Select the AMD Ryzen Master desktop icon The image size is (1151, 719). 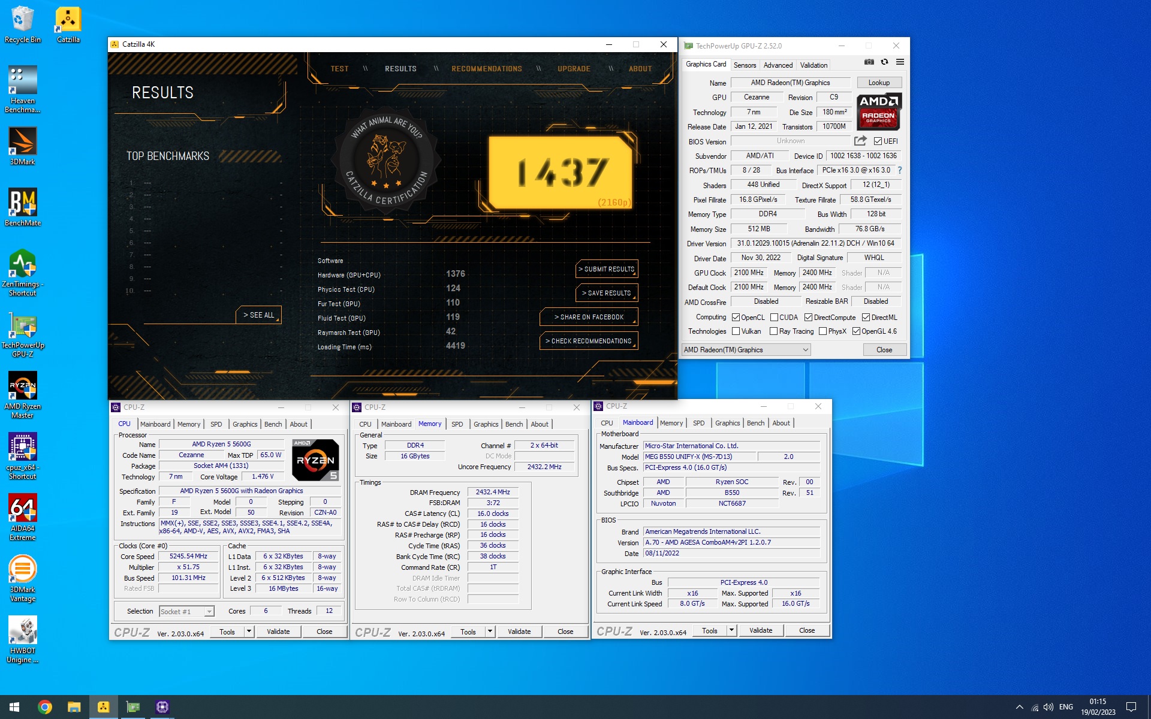tap(22, 395)
